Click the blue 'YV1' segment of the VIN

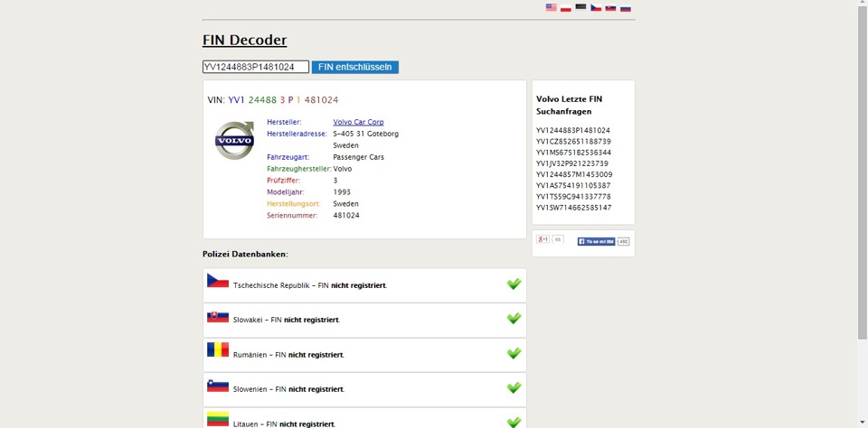point(236,100)
